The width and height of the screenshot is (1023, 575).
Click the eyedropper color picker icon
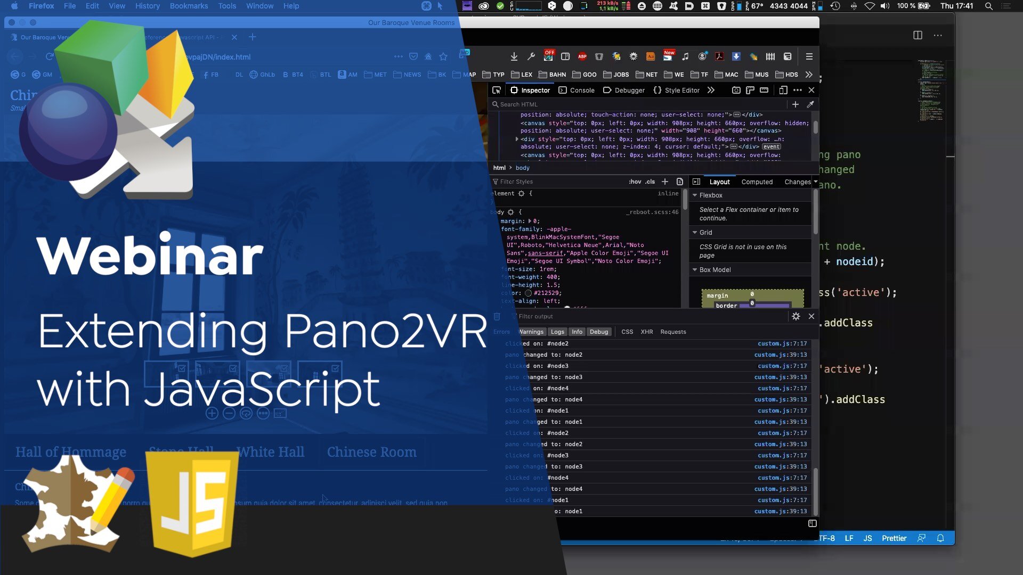pos(810,104)
